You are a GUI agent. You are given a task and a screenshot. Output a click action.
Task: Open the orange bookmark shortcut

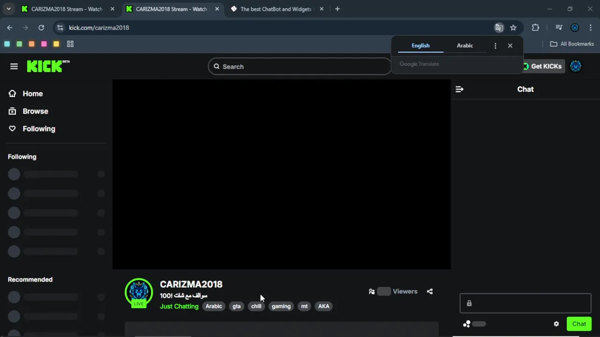31,44
